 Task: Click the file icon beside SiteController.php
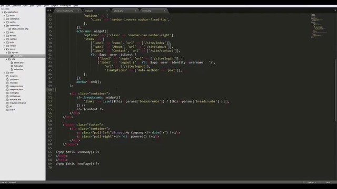pos(9,29)
